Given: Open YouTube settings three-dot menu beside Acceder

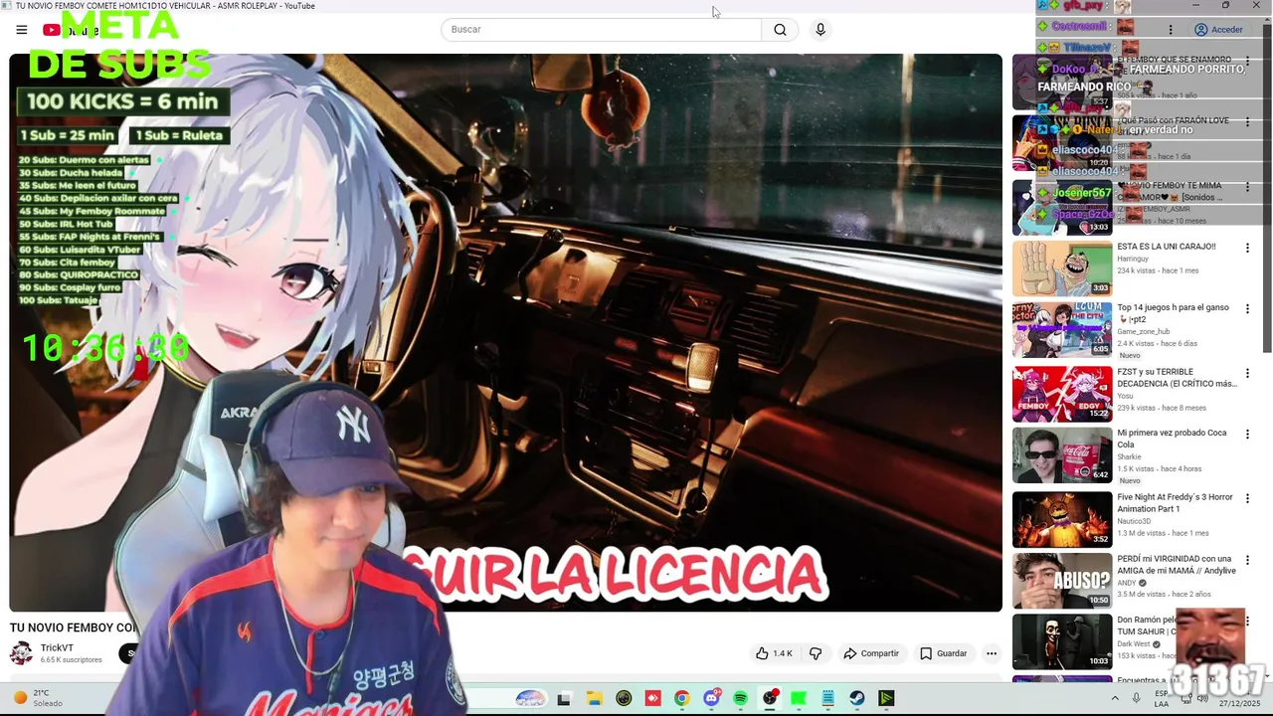Looking at the screenshot, I should point(1171,30).
